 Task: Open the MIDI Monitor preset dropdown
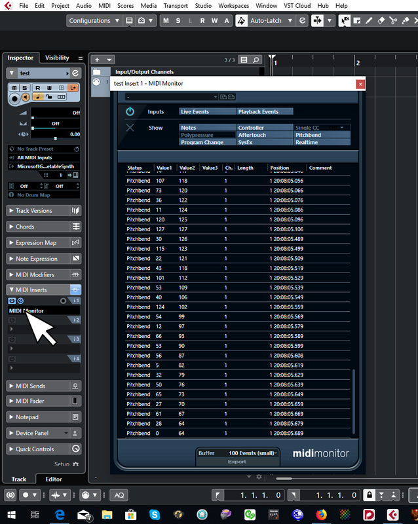tap(171, 97)
